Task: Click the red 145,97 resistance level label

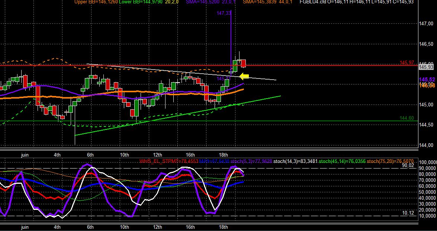Action: point(407,63)
